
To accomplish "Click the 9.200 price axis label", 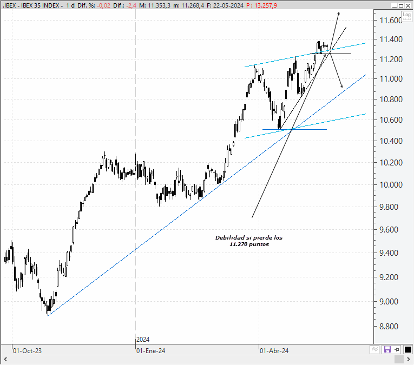I will pos(389,277).
